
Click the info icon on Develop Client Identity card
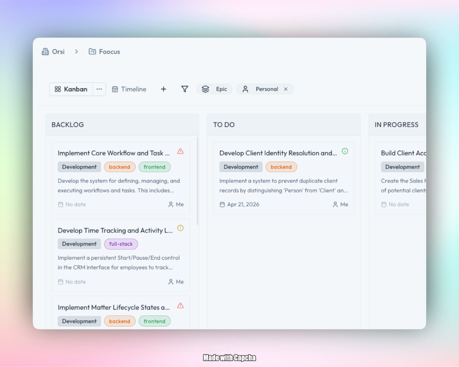[x=345, y=151]
